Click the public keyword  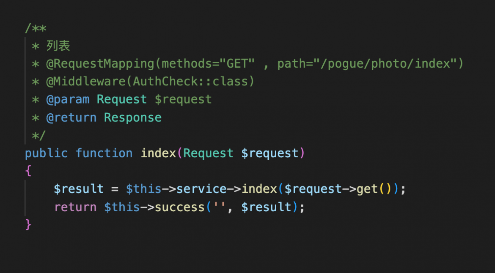click(x=46, y=153)
